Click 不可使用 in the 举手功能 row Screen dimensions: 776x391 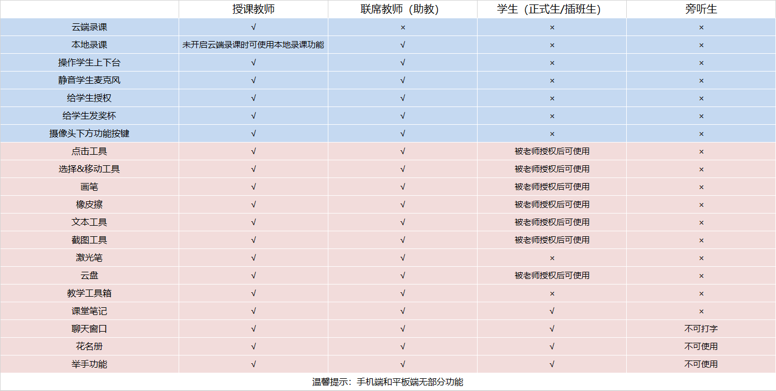click(x=701, y=364)
